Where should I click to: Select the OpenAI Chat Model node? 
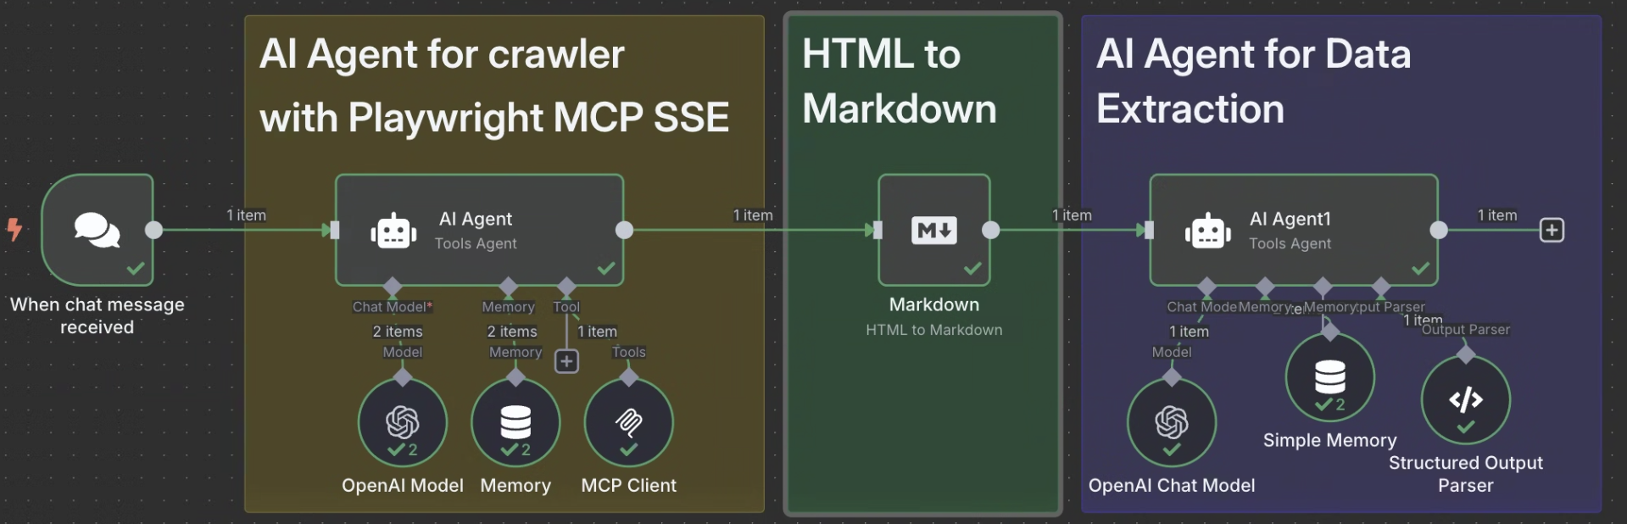(1172, 422)
